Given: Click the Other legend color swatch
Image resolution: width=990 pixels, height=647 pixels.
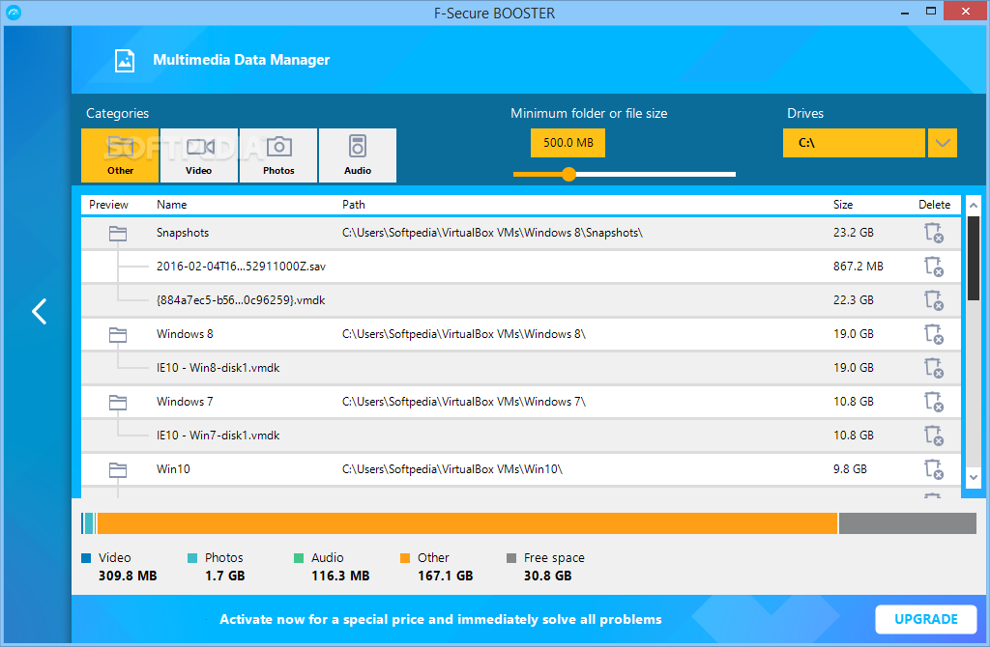Looking at the screenshot, I should 405,558.
